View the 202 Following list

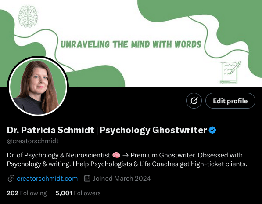click(x=27, y=193)
